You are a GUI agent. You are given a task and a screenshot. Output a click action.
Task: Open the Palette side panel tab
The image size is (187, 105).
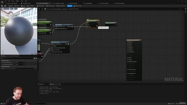(186, 11)
